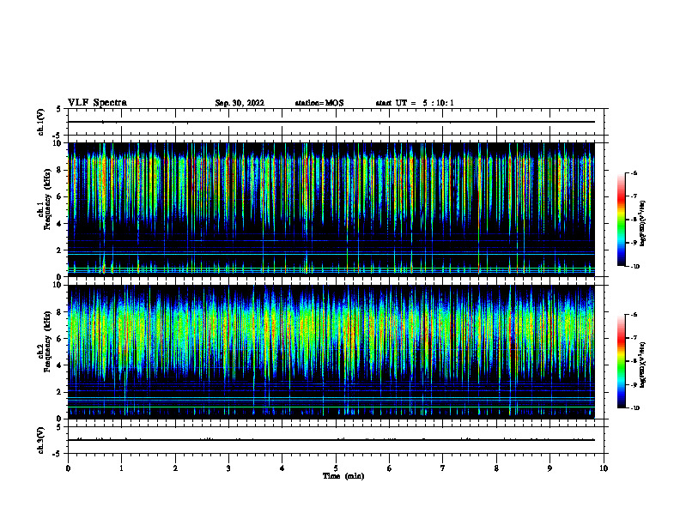Click the "-6" label on ch.1 colorbar
680x525 pixels.
[634, 172]
